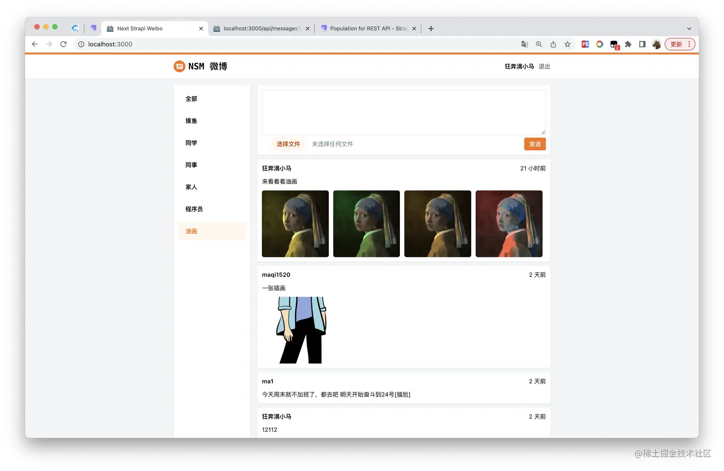Open the red-toned painting thumbnail
Image resolution: width=724 pixels, height=471 pixels.
pyautogui.click(x=509, y=224)
